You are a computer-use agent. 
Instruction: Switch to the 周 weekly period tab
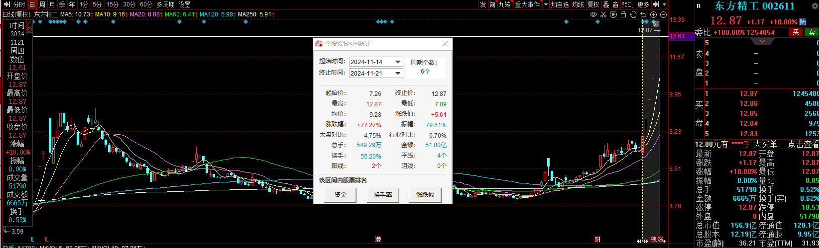[x=42, y=4]
